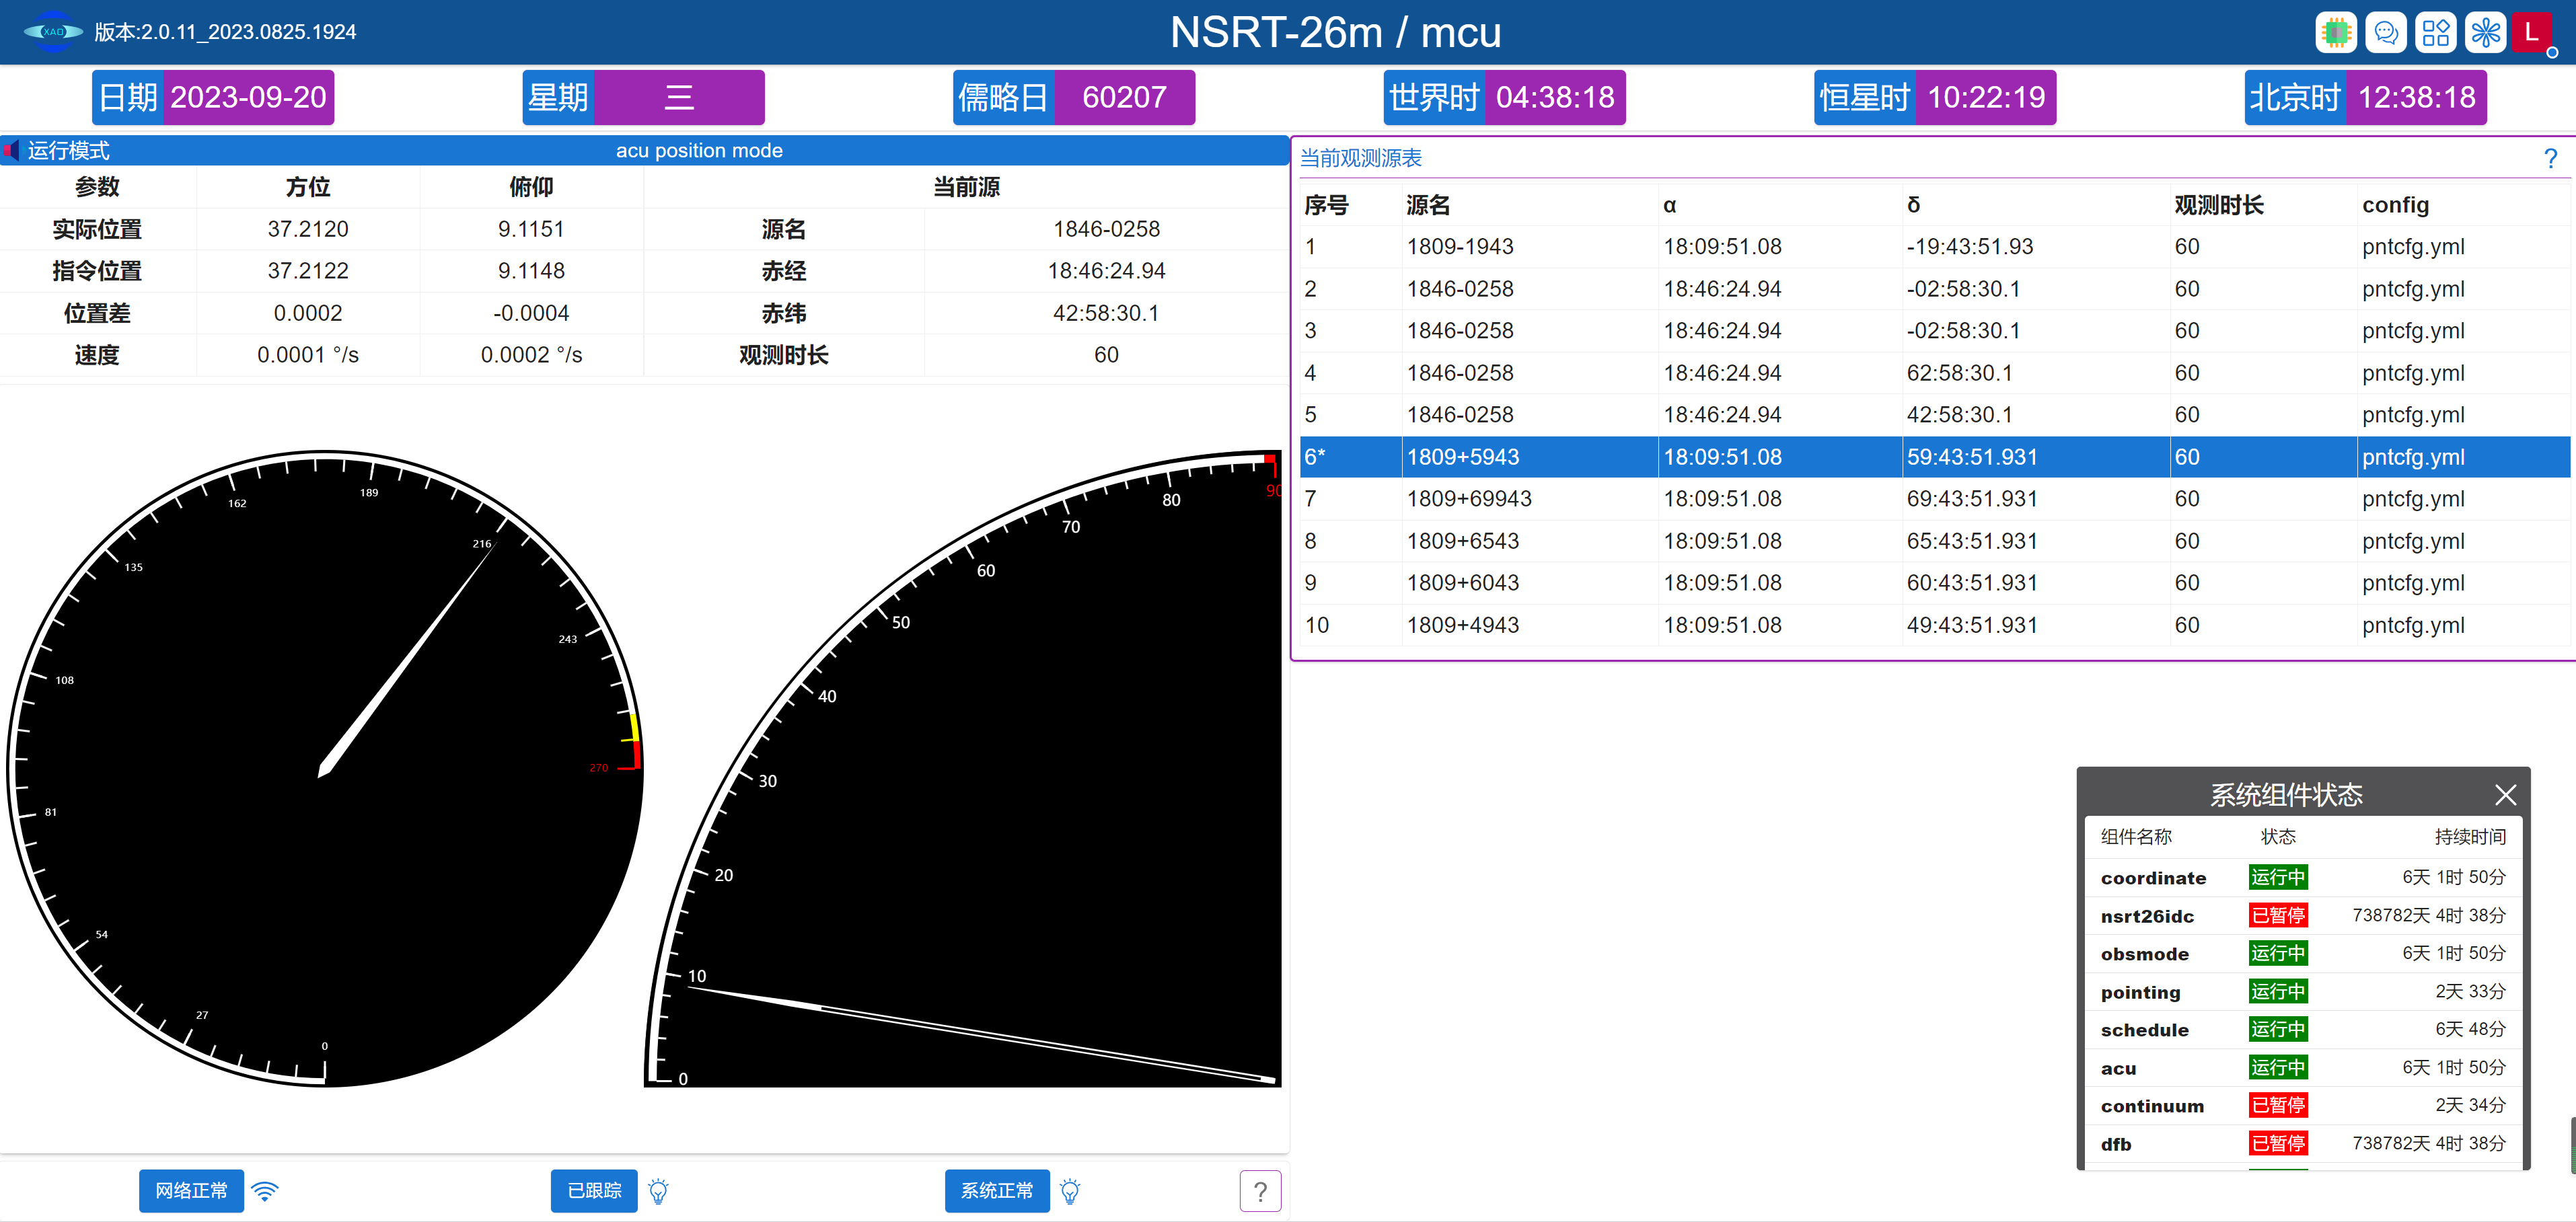Click the lightbulb icon next to 系统正常
Screen dimensions: 2576x1222
click(1070, 1190)
